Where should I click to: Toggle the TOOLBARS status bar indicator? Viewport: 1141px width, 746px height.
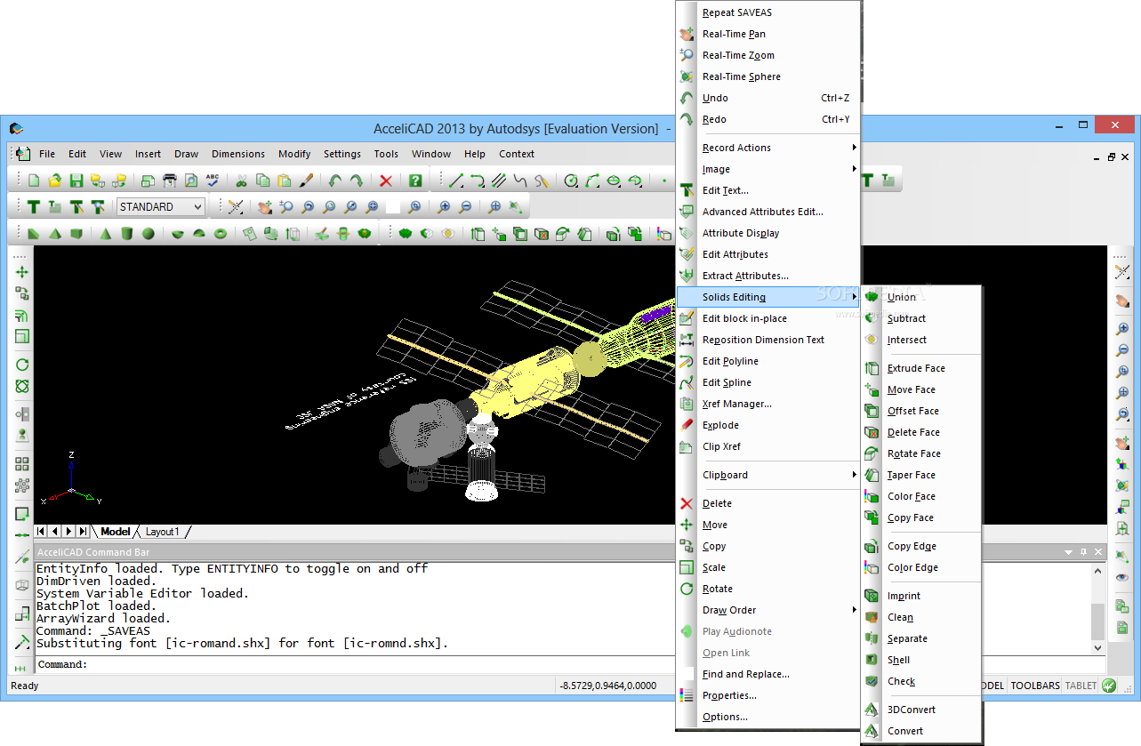[x=1035, y=686]
